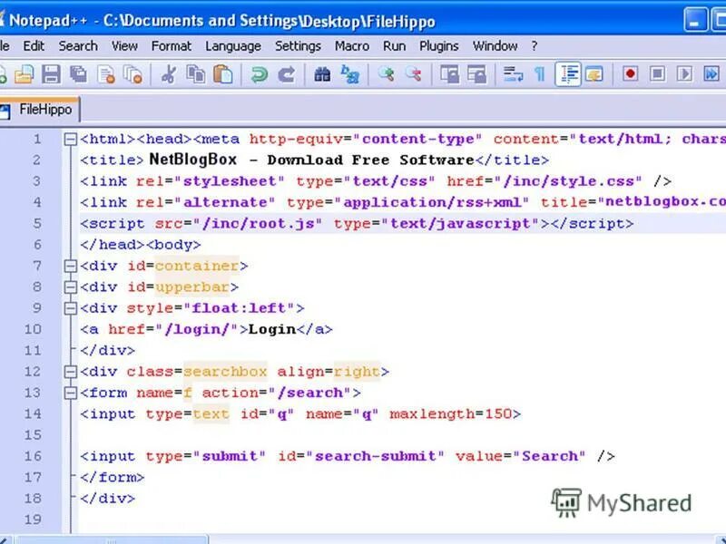Click Run Macro Multiple Times icon
The height and width of the screenshot is (544, 726).
click(711, 74)
